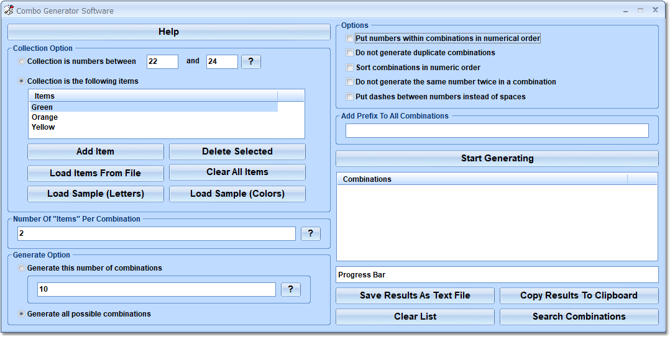Screen dimensions: 670x337
Task: Click the Clear List button
Action: (x=415, y=317)
